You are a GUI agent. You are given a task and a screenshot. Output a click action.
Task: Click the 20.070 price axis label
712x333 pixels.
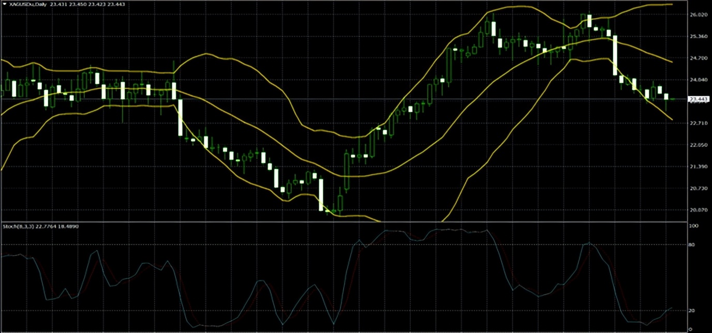click(698, 210)
